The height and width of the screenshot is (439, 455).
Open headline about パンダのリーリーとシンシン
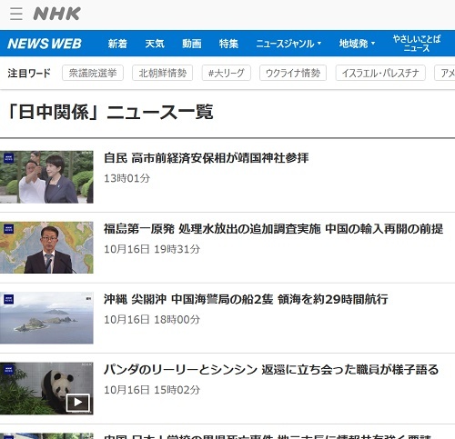pyautogui.click(x=271, y=370)
